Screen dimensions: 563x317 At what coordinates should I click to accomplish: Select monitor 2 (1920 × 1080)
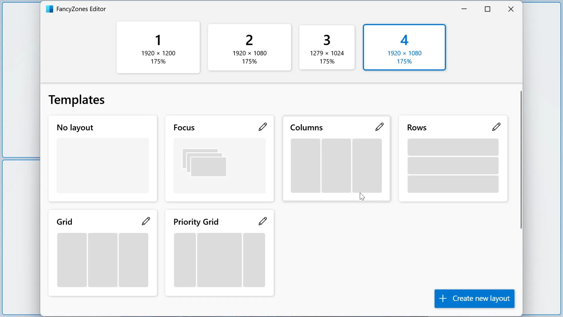250,47
